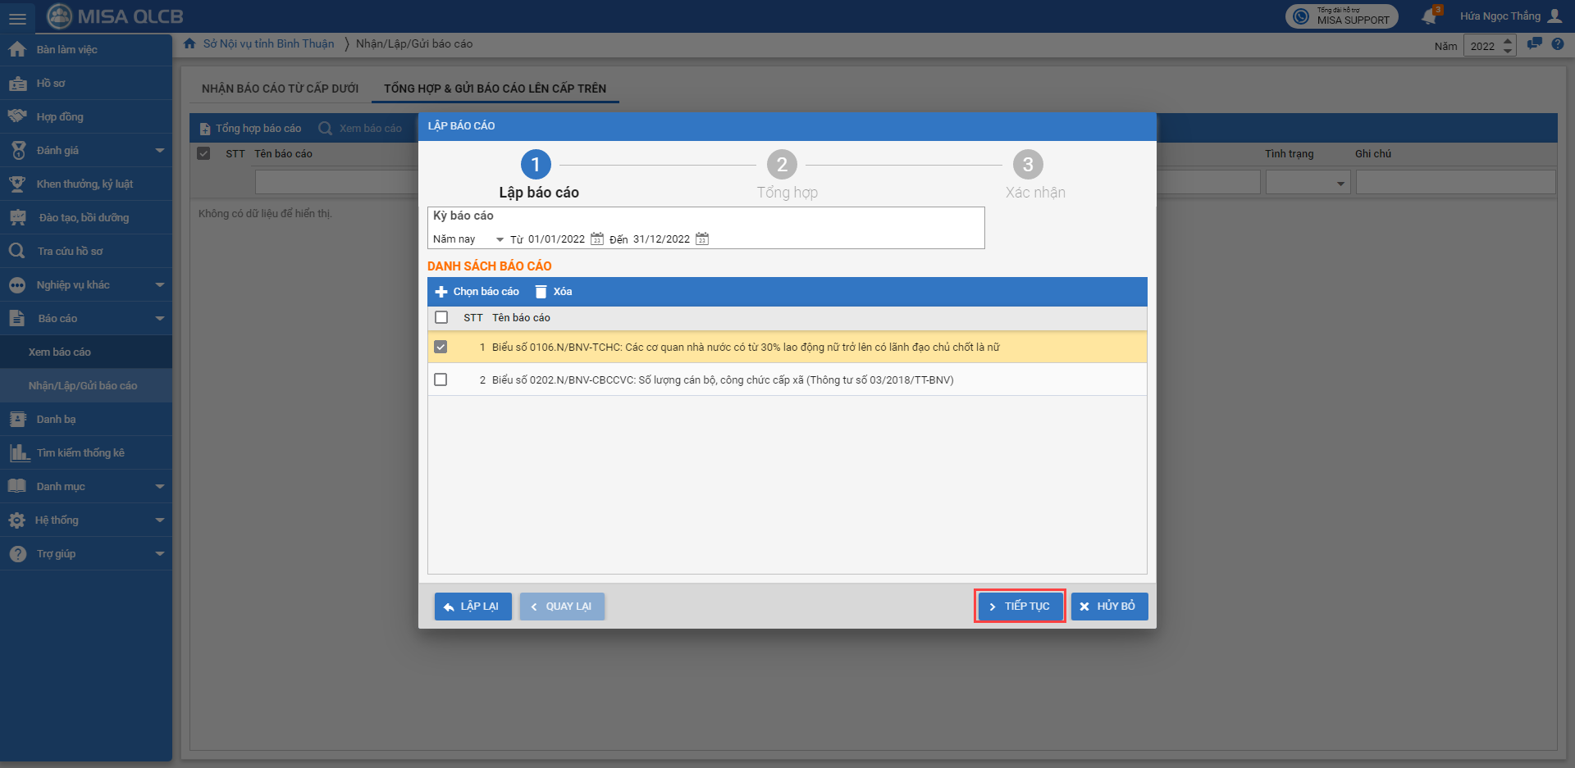Check report Biểu số 0202.N/BNV-CBCCVC
1575x768 pixels.
point(441,379)
